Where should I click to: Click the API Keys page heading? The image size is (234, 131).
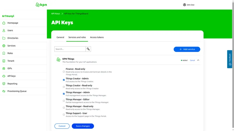62,23
